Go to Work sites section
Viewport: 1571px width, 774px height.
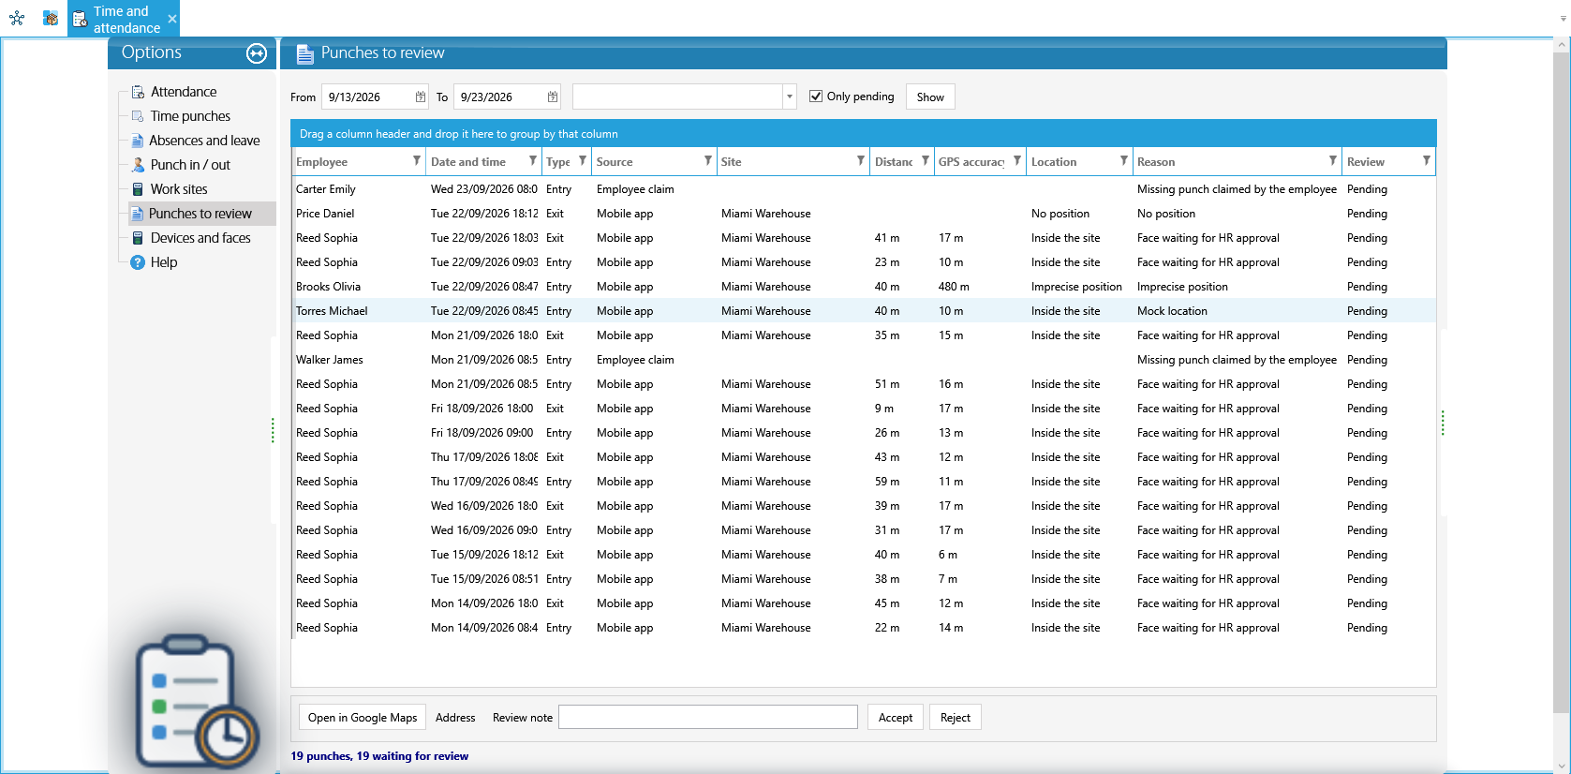179,189
